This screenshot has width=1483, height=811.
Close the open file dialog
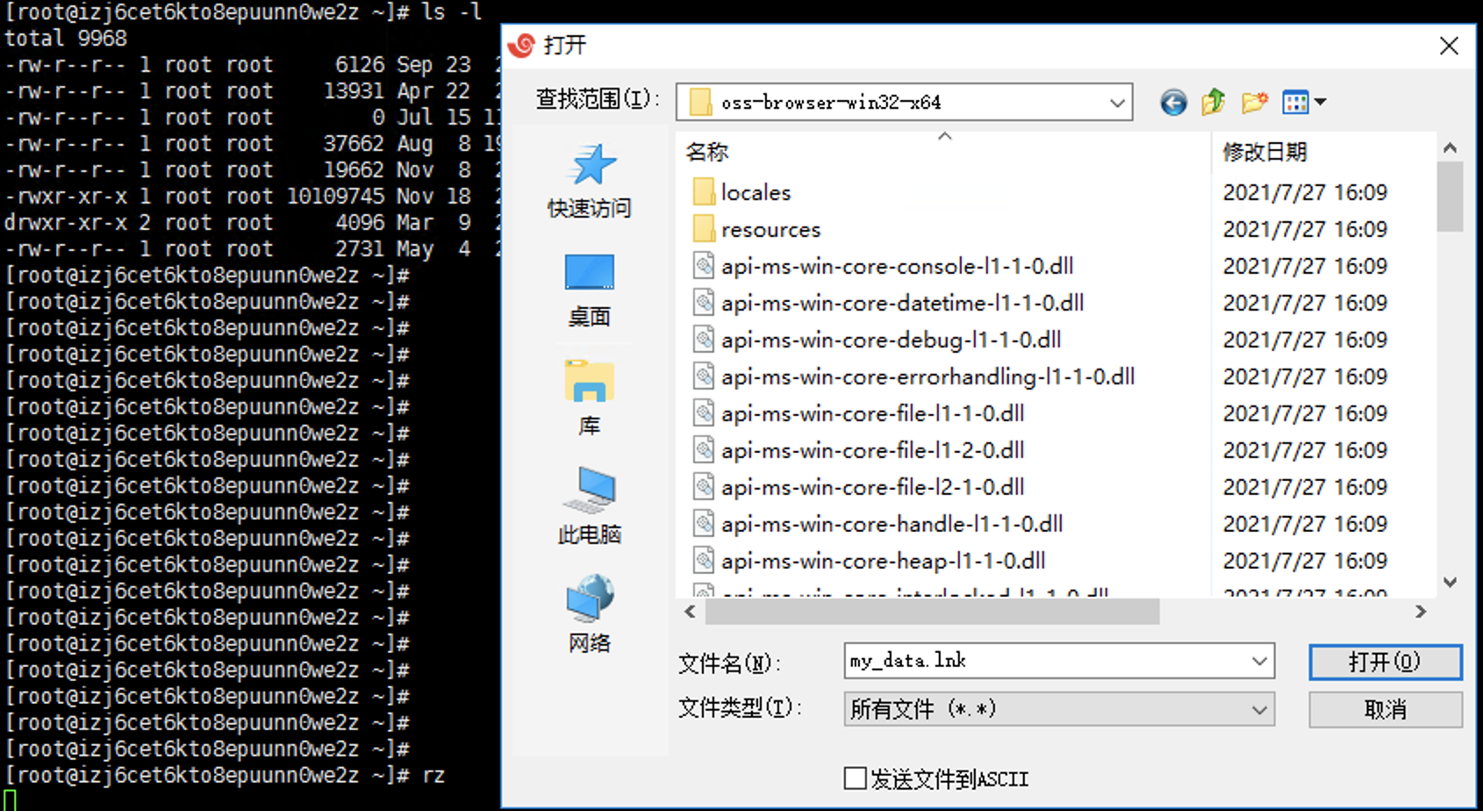[1449, 46]
